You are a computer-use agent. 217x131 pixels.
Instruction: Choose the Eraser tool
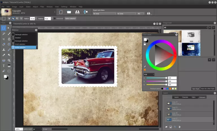coord(4,44)
